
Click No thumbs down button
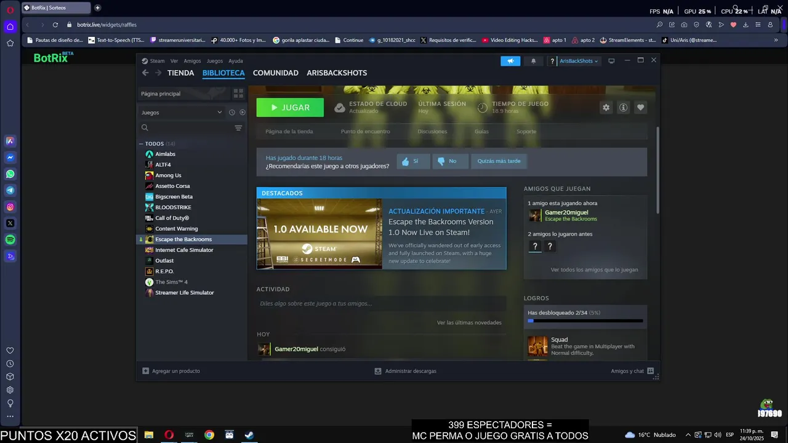pos(450,161)
